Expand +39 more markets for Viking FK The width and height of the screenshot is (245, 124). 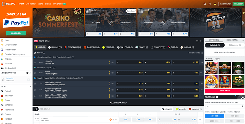pyautogui.click(x=202, y=62)
